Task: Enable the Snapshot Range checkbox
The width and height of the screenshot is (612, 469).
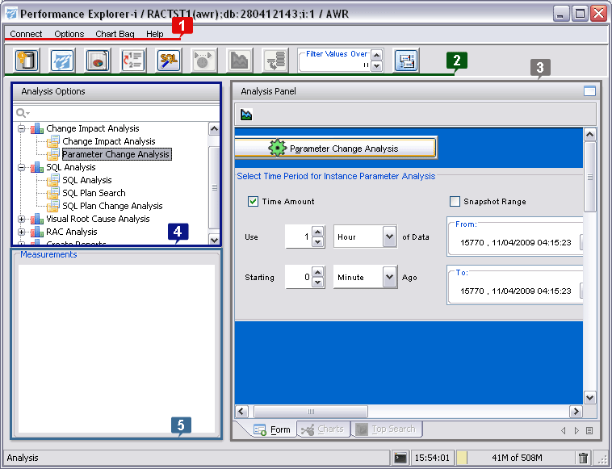Action: [455, 201]
